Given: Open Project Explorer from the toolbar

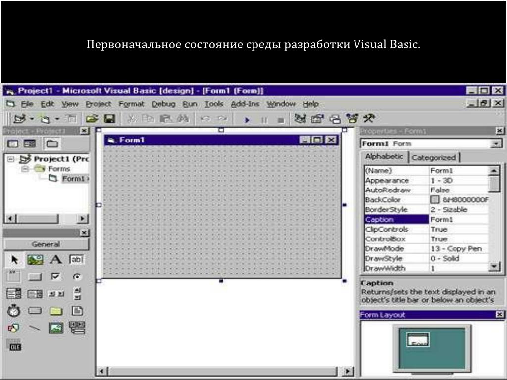Looking at the screenshot, I should pos(300,119).
